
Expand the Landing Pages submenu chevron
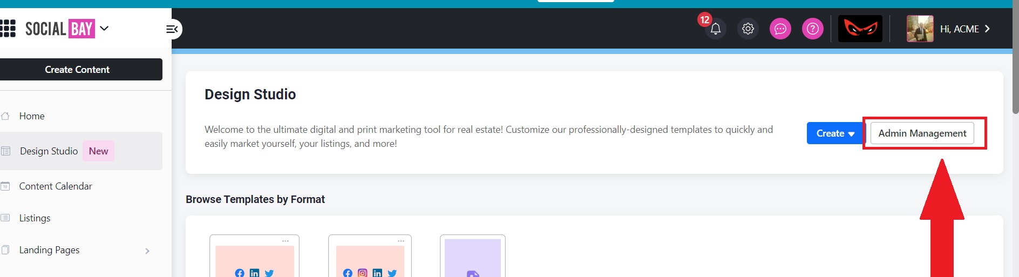[147, 251]
